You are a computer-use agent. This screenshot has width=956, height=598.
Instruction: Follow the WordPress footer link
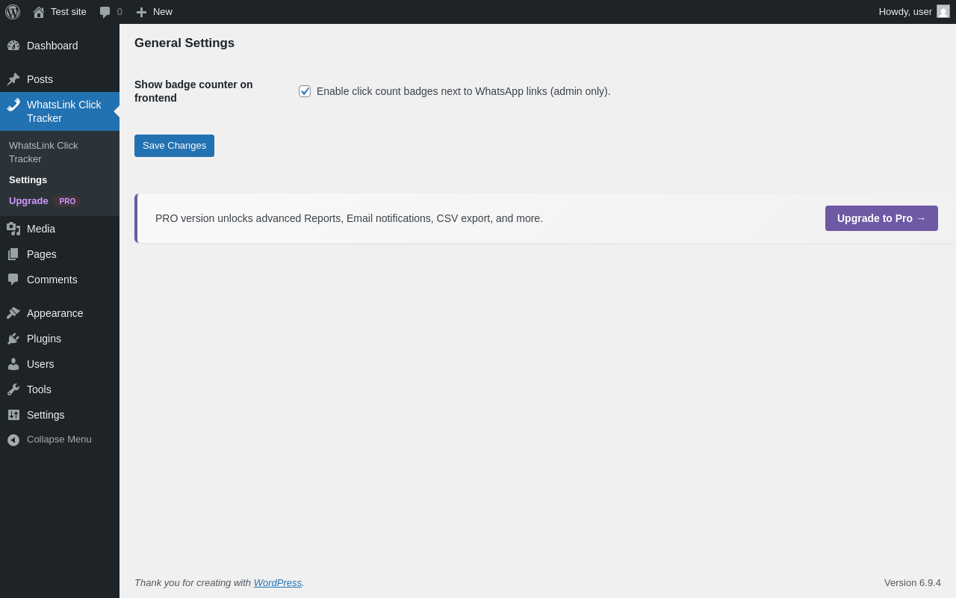pyautogui.click(x=277, y=582)
